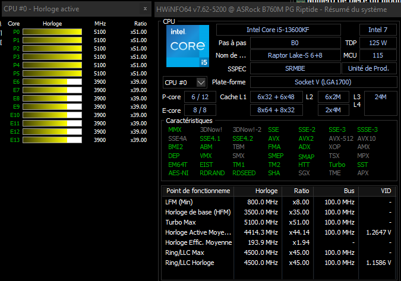Click the Unité de Prod. button
The height and width of the screenshot is (281, 401).
pyautogui.click(x=369, y=68)
